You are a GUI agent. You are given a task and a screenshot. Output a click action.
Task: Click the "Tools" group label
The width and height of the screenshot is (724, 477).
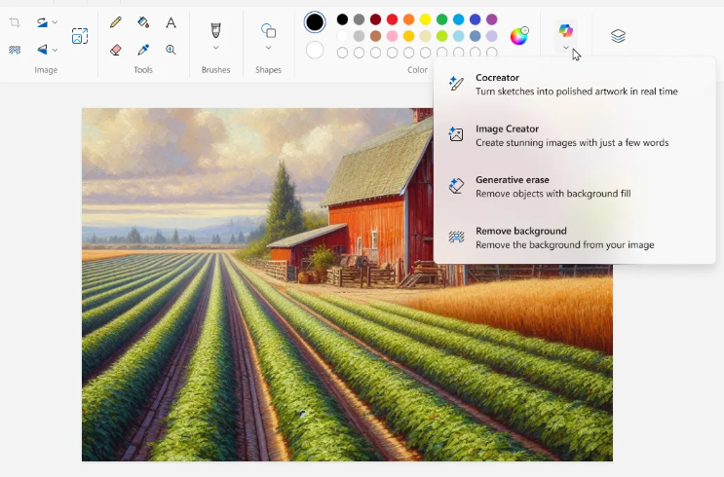pos(143,70)
